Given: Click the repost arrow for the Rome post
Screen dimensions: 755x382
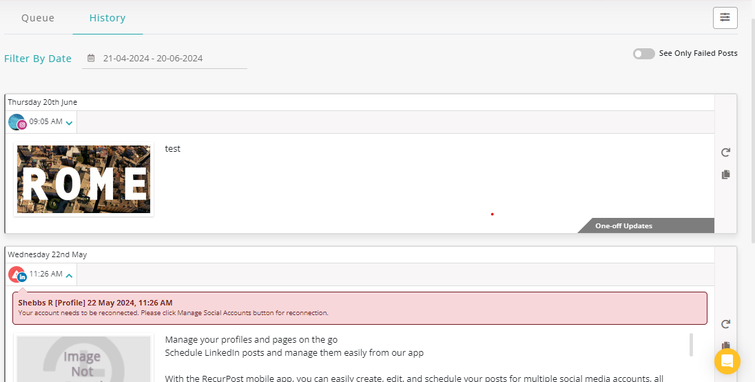Looking at the screenshot, I should [725, 152].
